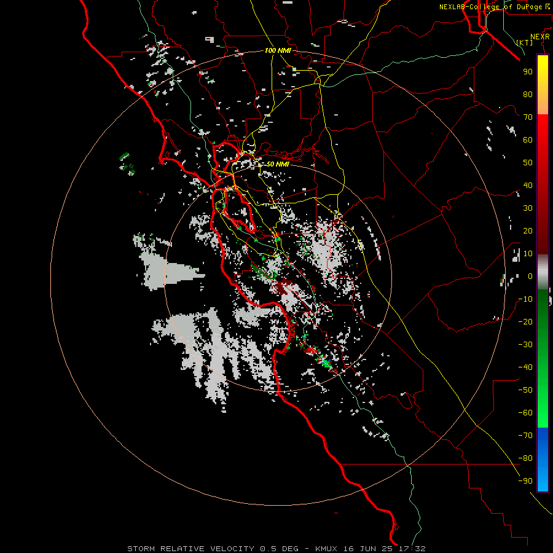The image size is (553, 553).
Task: Click the "50" value on velocity scale
Action: pos(528,163)
